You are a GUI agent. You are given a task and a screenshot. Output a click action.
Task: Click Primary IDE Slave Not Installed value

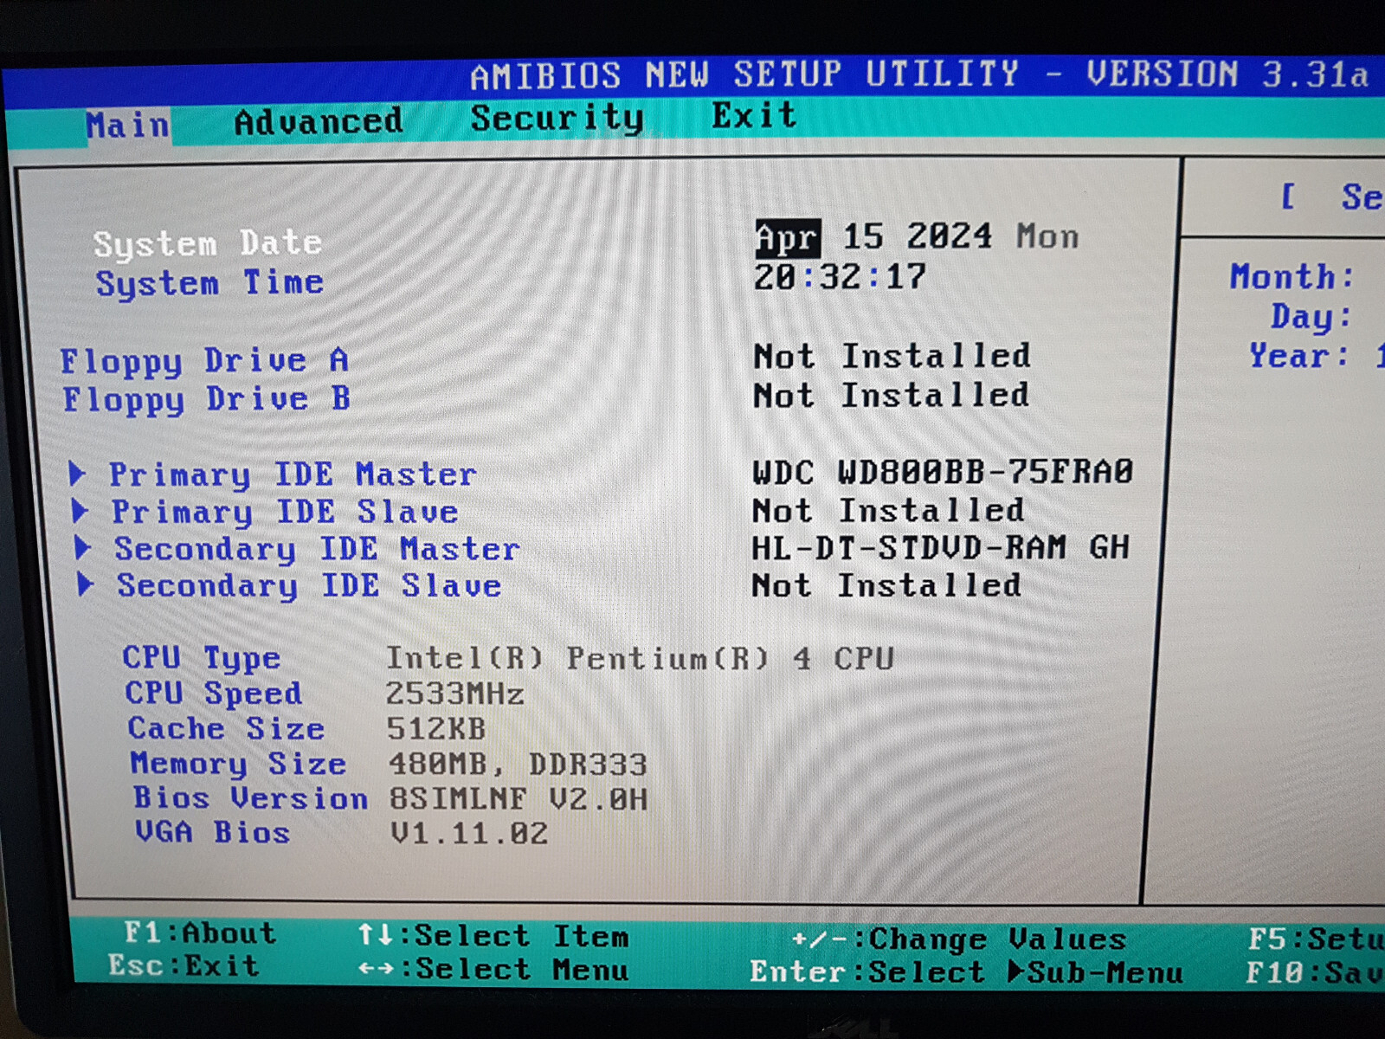click(x=888, y=510)
